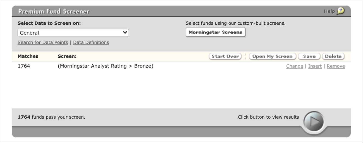Change the Morningstar Analyst Rating criterion
363x143 pixels.
[x=295, y=66]
